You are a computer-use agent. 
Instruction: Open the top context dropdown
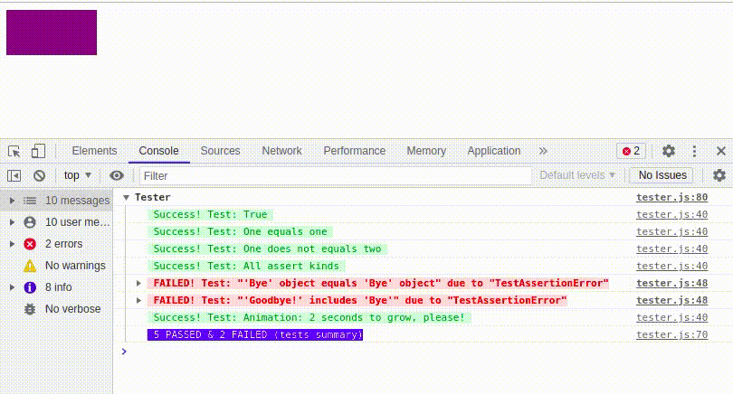point(77,175)
